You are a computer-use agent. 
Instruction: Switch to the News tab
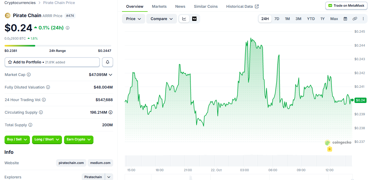point(180,6)
